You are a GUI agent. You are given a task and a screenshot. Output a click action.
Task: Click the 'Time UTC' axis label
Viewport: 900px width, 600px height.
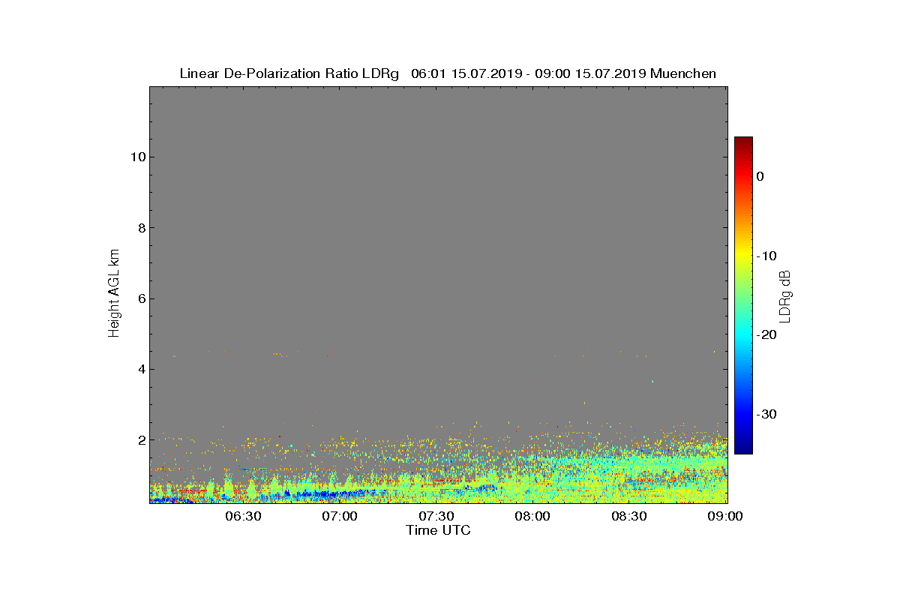[438, 530]
